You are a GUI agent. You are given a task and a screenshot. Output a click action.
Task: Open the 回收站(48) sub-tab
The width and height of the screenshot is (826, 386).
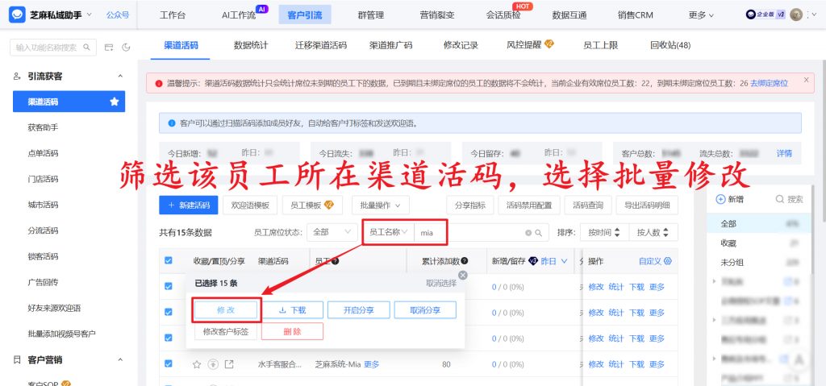pos(670,45)
